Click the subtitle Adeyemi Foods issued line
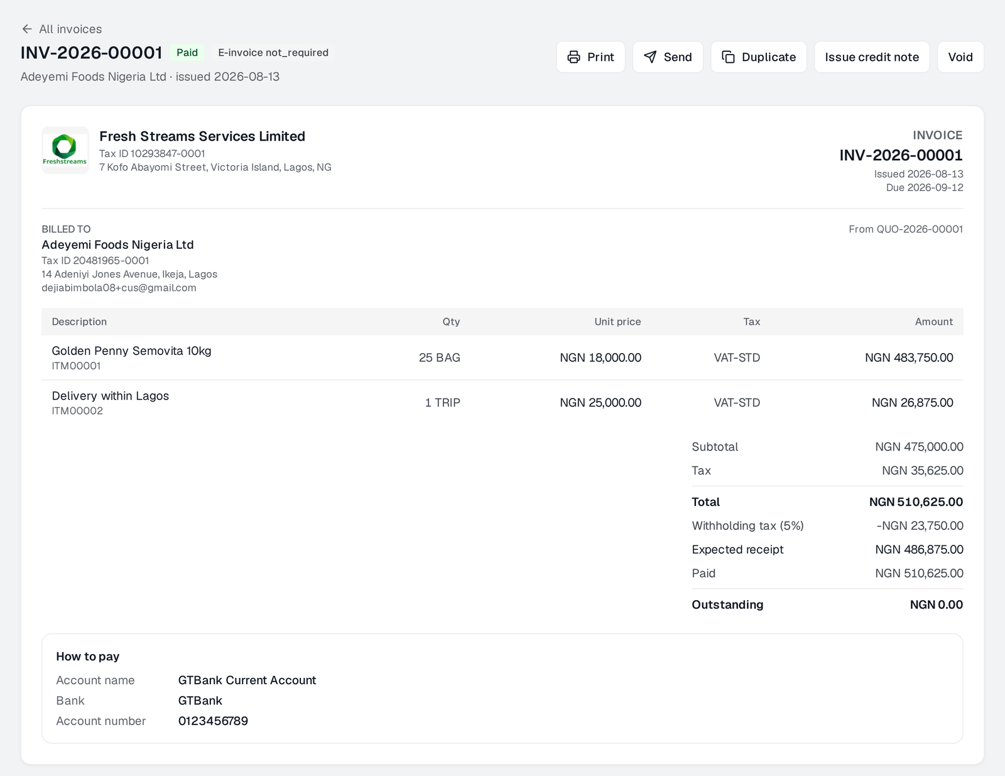 tap(150, 77)
